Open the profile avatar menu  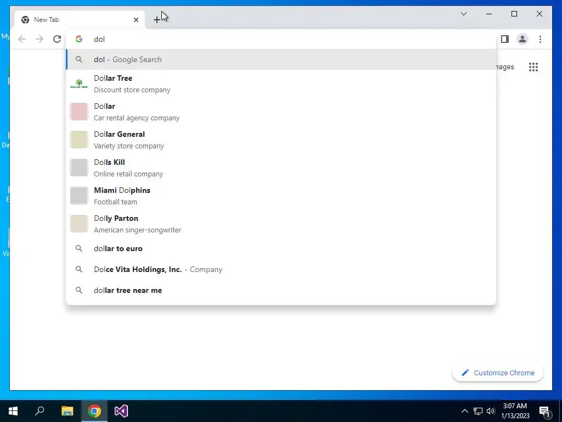(x=522, y=39)
